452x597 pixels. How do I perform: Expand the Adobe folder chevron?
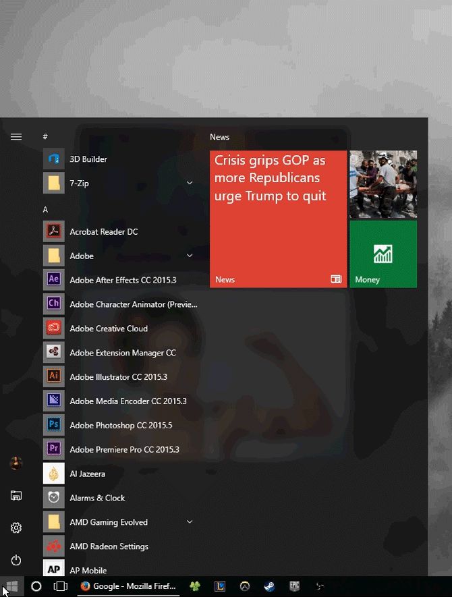pos(190,256)
